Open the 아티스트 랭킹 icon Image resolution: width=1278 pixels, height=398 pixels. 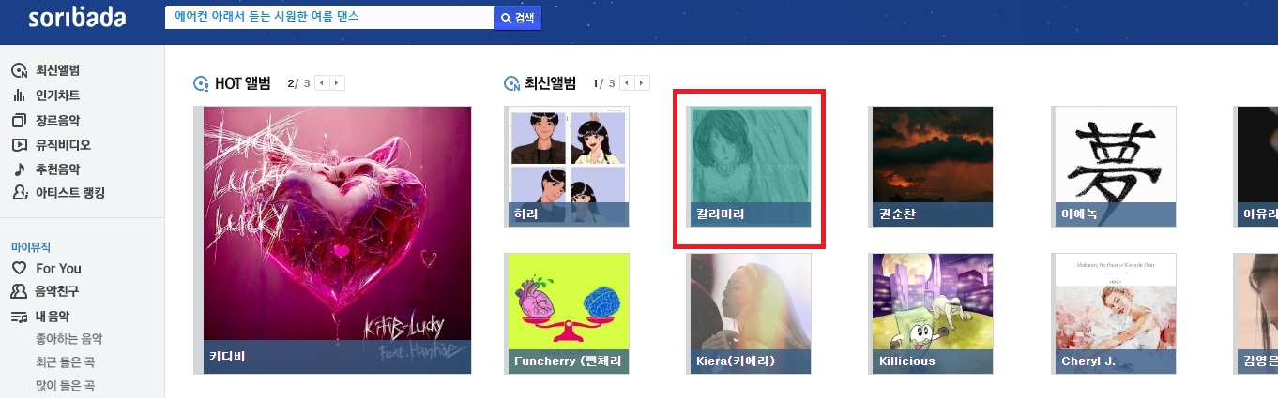click(18, 193)
